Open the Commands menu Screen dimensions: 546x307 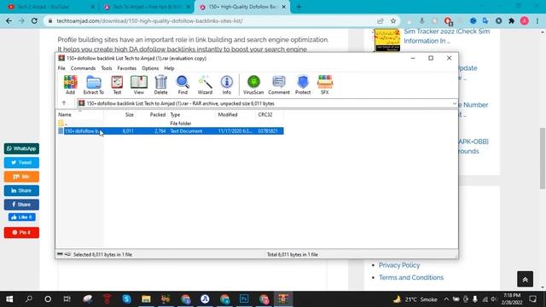point(83,68)
